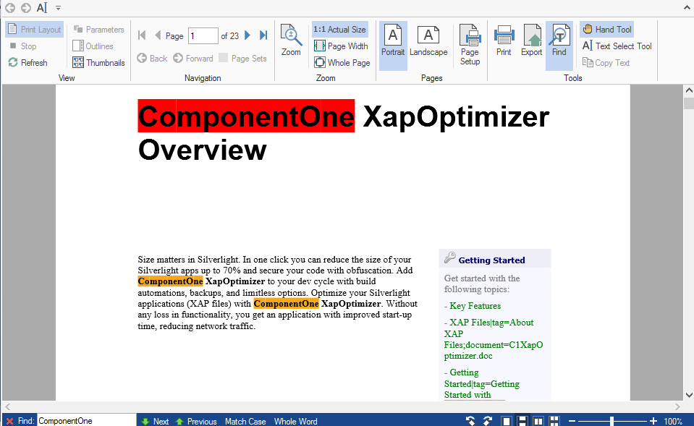Open the Export document option
This screenshot has height=426, width=694.
point(531,41)
